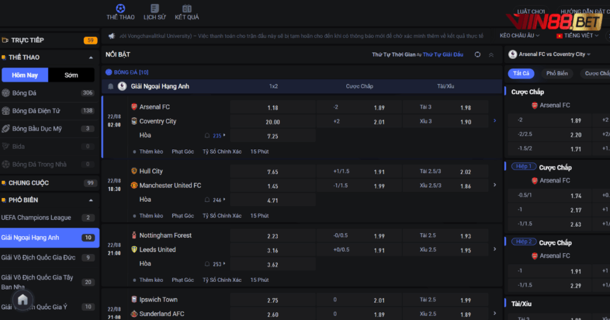Collapse the Nổi Bật section

491,55
